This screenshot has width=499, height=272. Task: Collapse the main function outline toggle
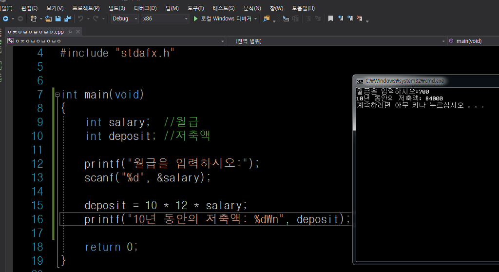coord(58,95)
